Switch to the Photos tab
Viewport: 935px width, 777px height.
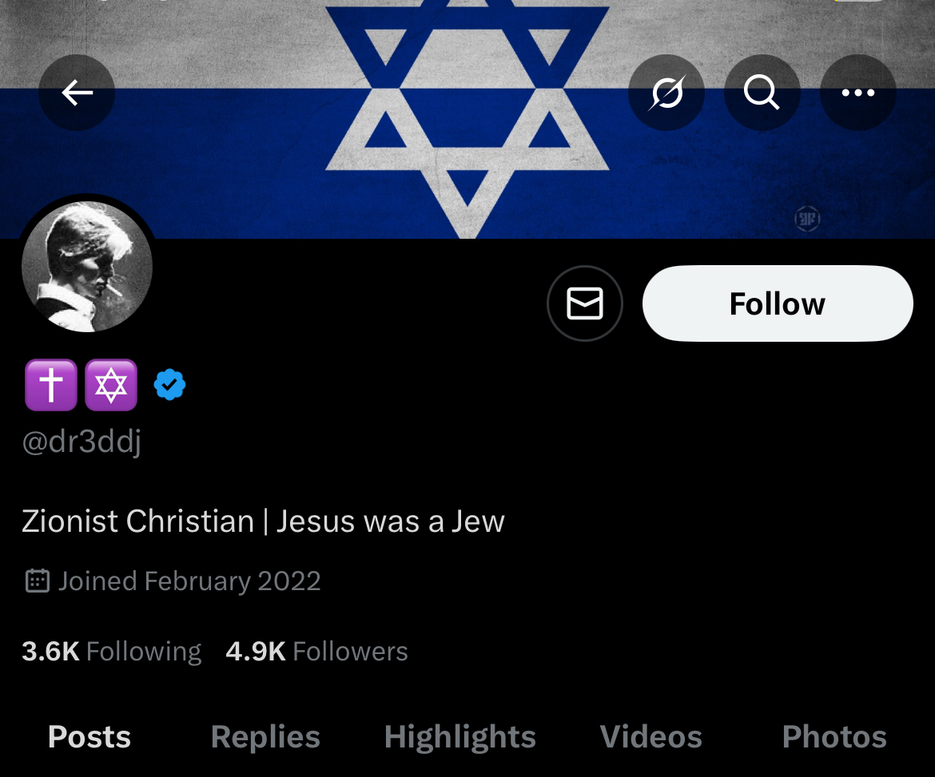click(834, 736)
